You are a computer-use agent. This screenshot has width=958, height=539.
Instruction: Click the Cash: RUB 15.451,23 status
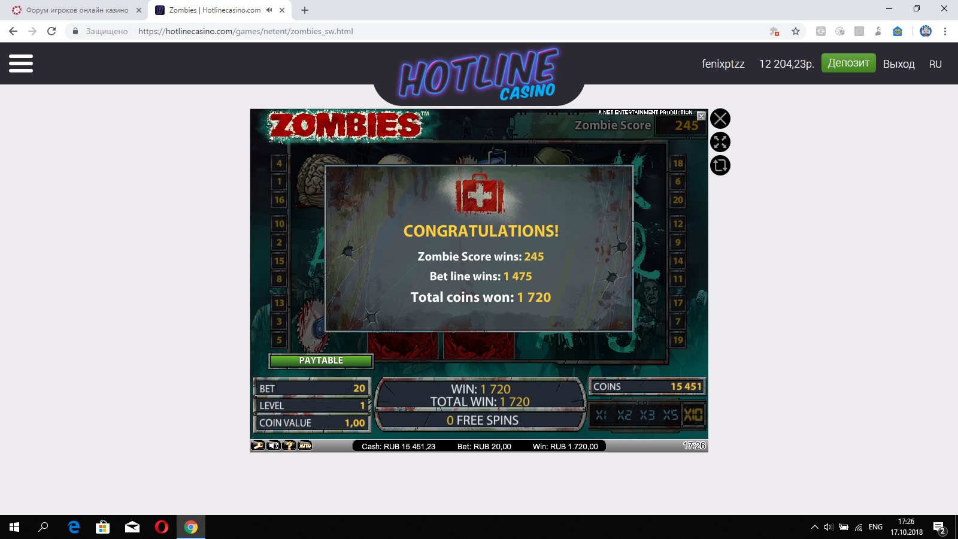[398, 446]
